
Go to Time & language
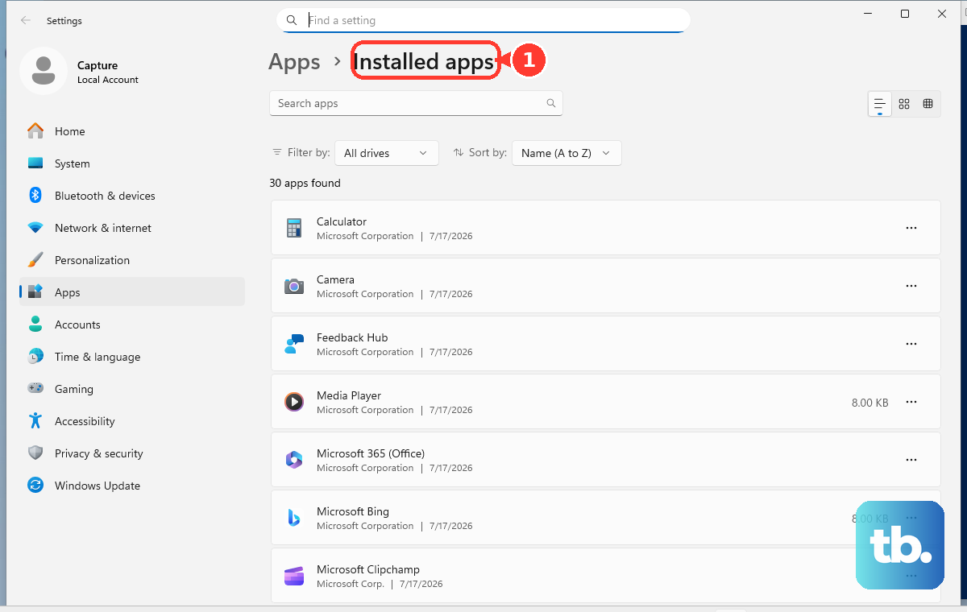[132, 357]
